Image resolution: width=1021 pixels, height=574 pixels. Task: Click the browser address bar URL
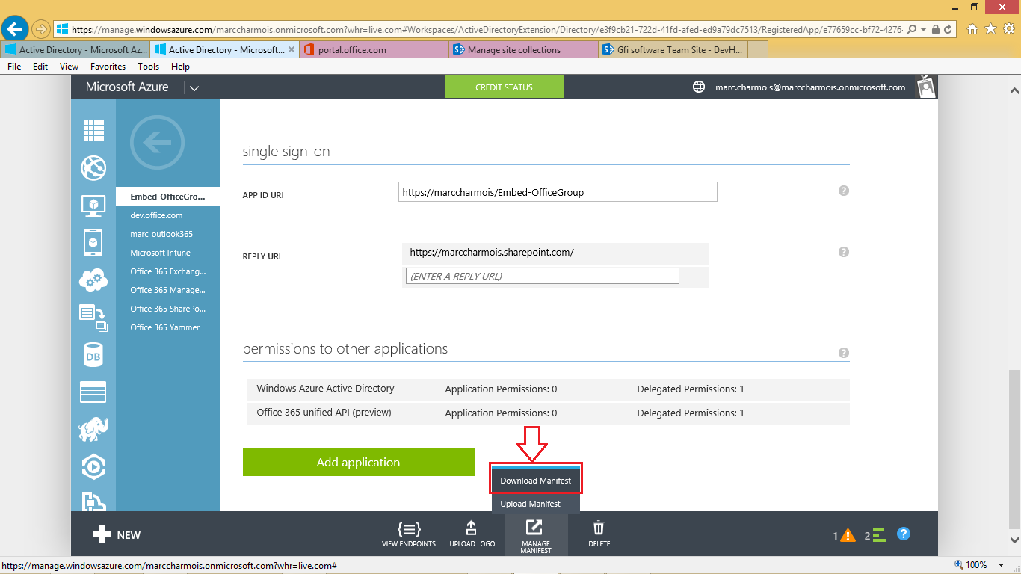click(x=486, y=30)
